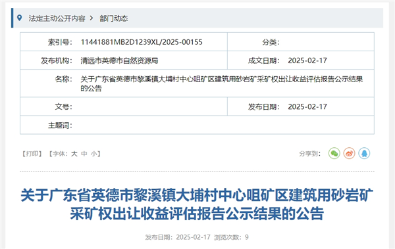Viewport: 395px width, 249px height.
Task: Click the 索引号 label
Action: [60, 42]
